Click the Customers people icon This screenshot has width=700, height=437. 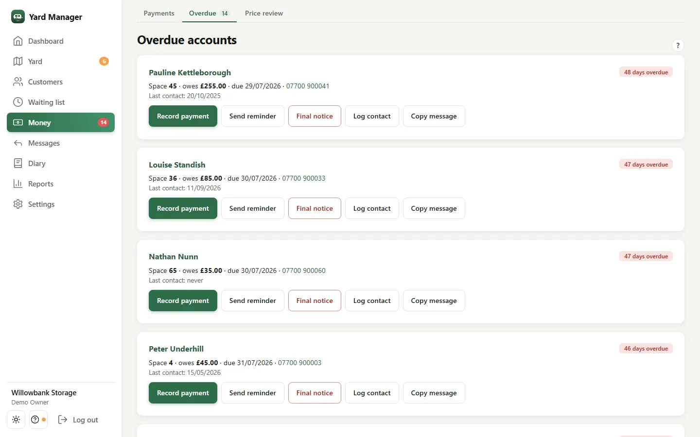point(18,82)
